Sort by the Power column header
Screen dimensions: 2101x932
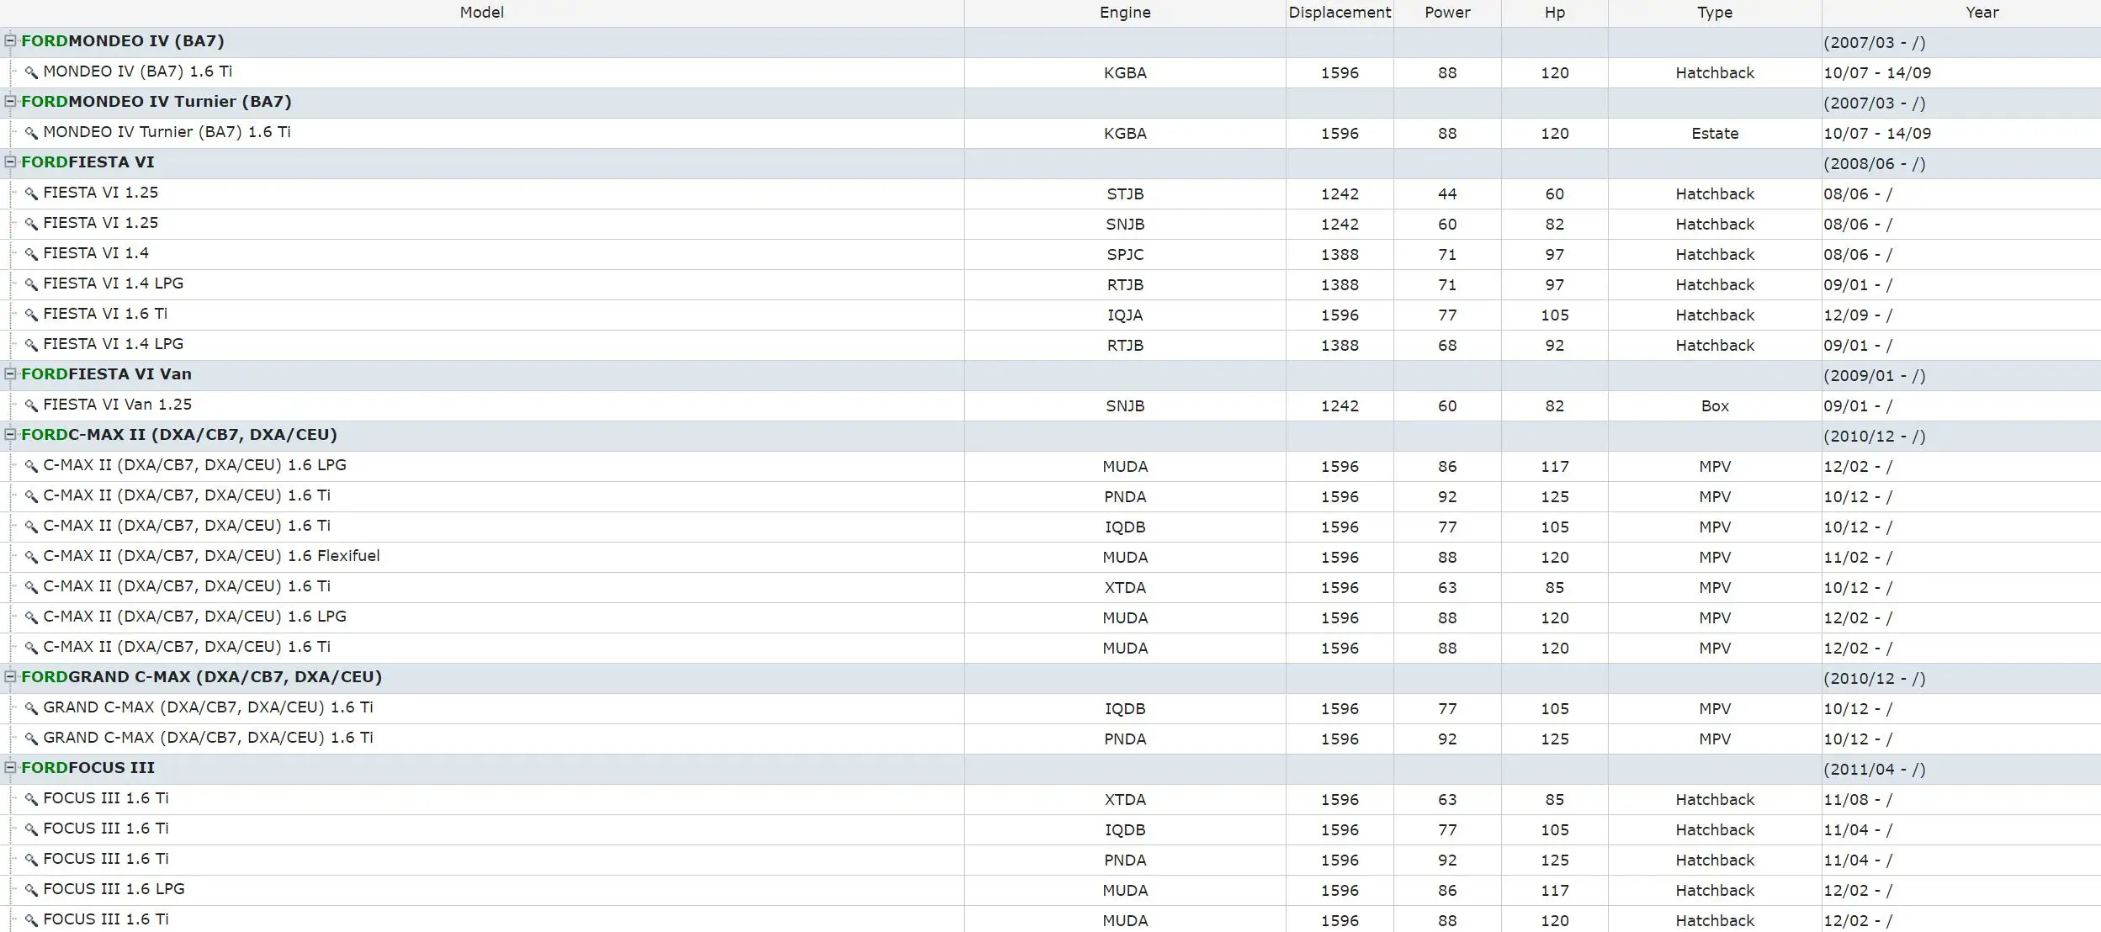pos(1447,13)
